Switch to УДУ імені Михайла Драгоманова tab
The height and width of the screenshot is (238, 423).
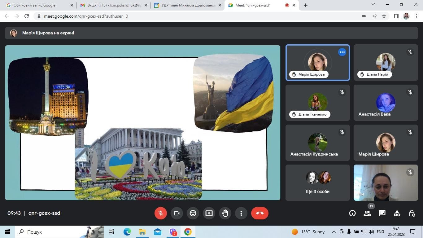tap(188, 5)
